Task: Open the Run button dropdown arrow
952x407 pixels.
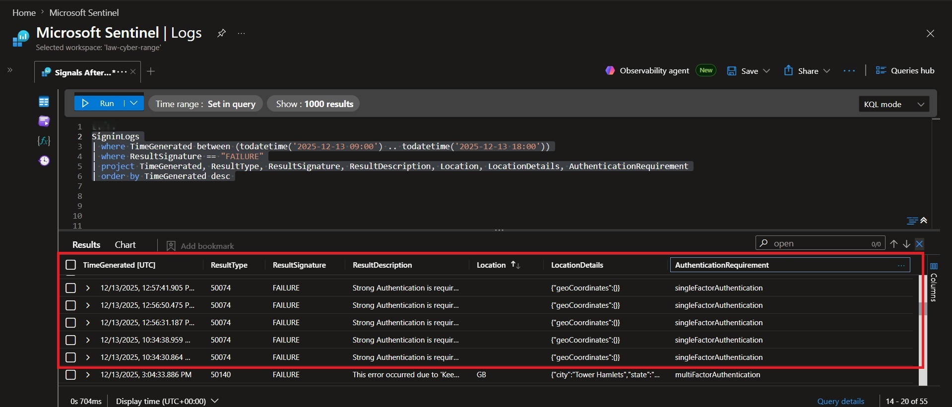Action: (134, 103)
